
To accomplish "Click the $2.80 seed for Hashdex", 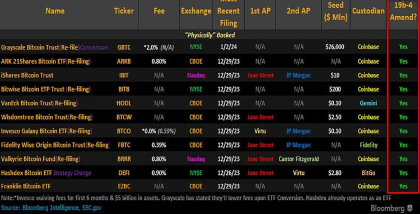I will 335,173.
